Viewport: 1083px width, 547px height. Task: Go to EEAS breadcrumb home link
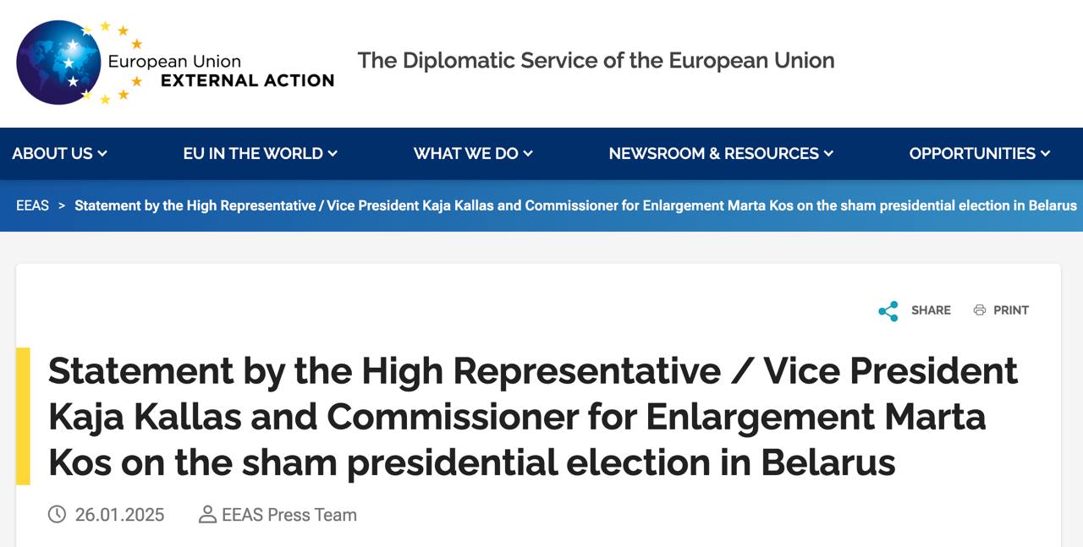(32, 205)
